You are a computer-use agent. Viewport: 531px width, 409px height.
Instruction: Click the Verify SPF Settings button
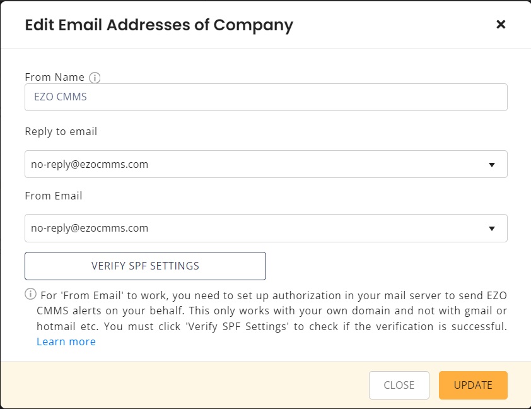pyautogui.click(x=145, y=266)
